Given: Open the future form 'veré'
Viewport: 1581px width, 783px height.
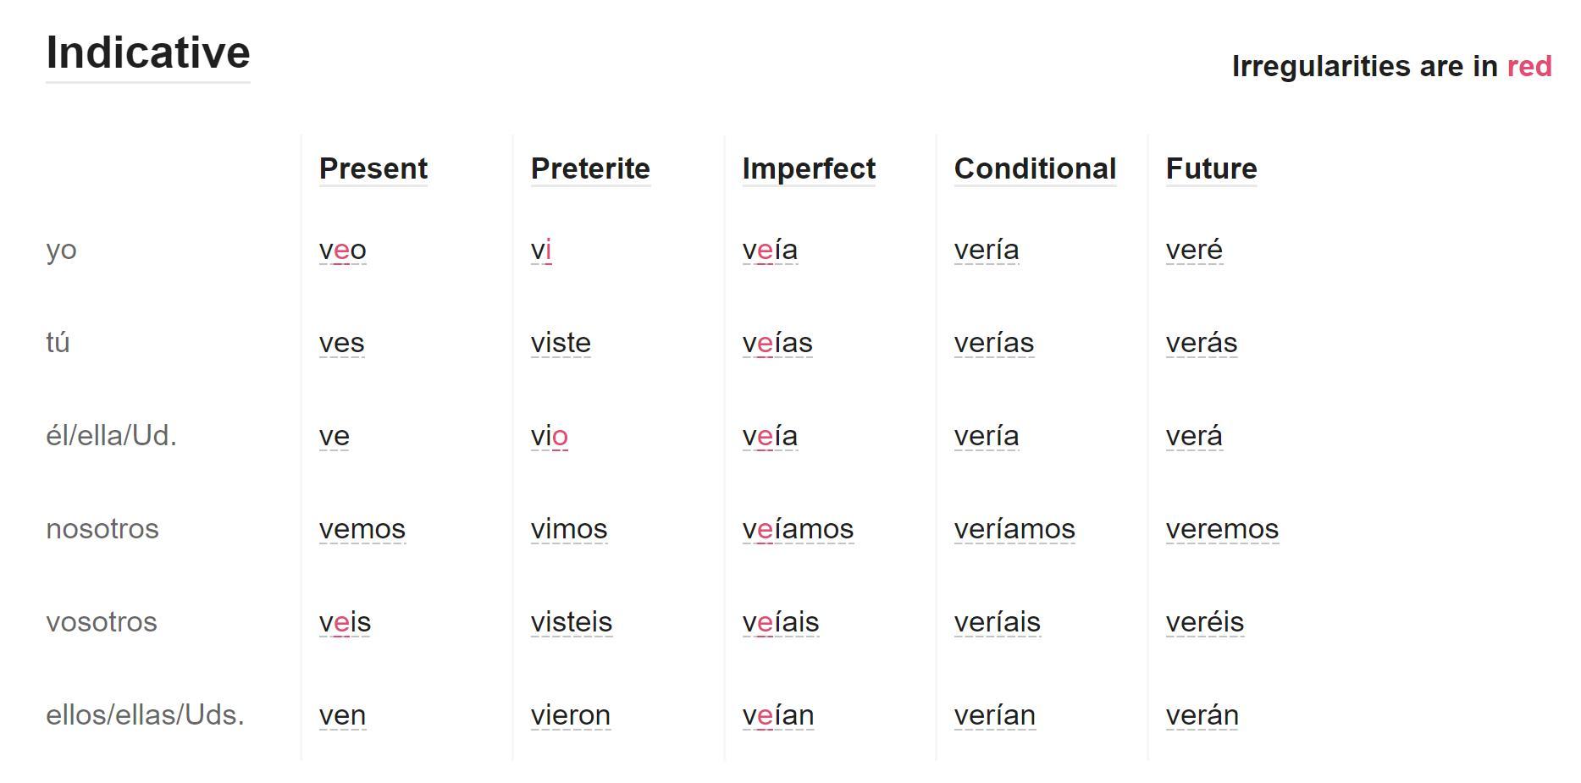Looking at the screenshot, I should tap(1194, 251).
